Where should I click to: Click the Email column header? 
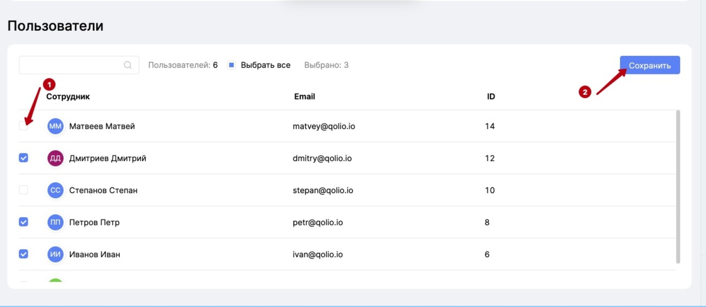[304, 96]
